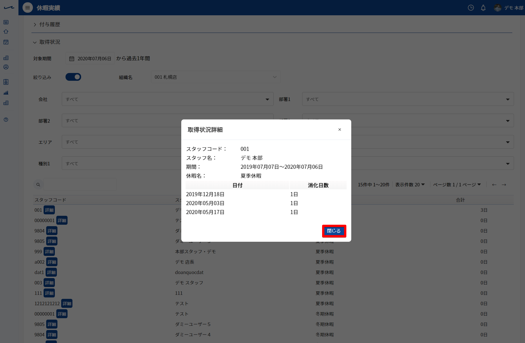This screenshot has height=343, width=525.
Task: Click 詳細 for staff code dat1
Action: (51, 272)
